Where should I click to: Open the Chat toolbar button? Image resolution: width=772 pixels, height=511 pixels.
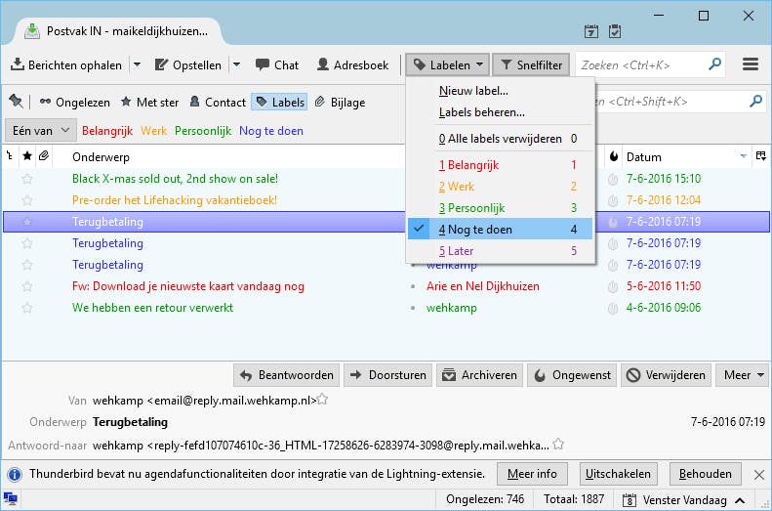(277, 65)
